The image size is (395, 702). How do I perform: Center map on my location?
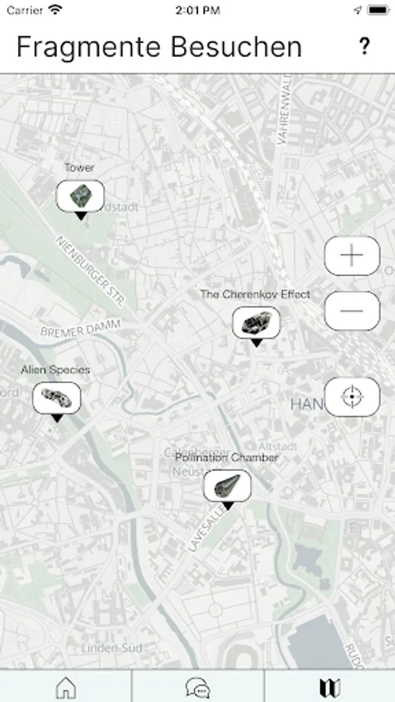(352, 397)
